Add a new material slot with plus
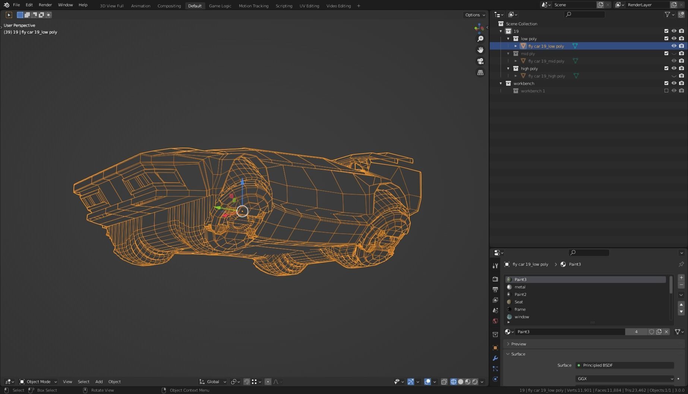This screenshot has width=688, height=394. [x=681, y=278]
